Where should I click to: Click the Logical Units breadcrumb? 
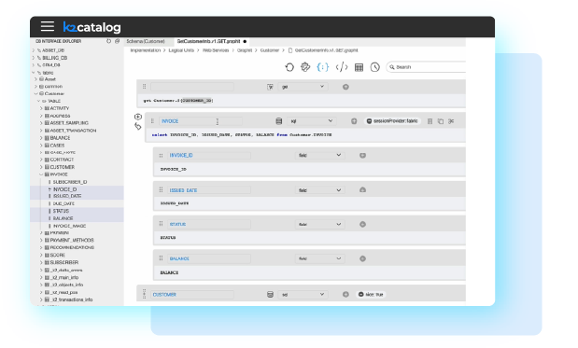click(x=181, y=50)
